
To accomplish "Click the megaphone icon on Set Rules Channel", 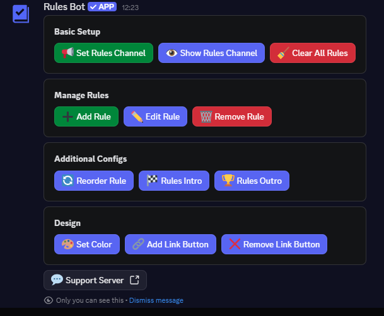I will point(67,53).
